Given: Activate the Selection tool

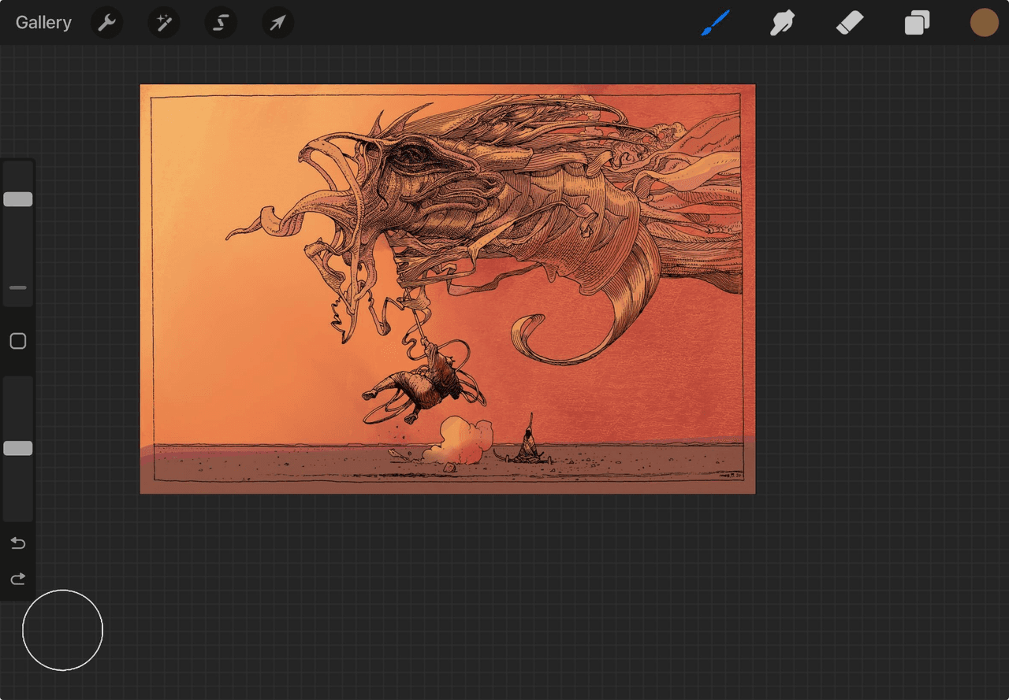Looking at the screenshot, I should (x=221, y=23).
